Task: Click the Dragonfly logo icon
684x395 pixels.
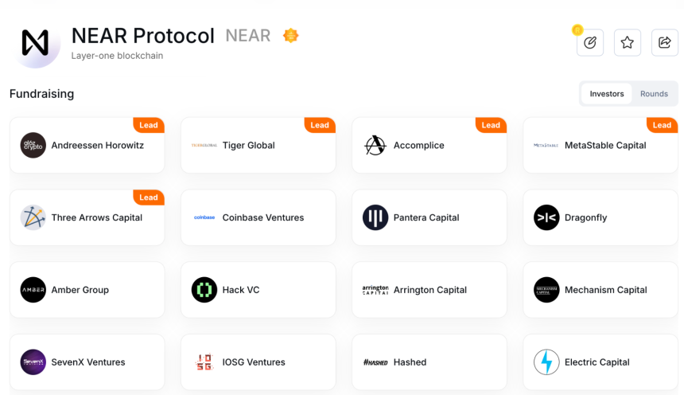Action: pyautogui.click(x=546, y=217)
